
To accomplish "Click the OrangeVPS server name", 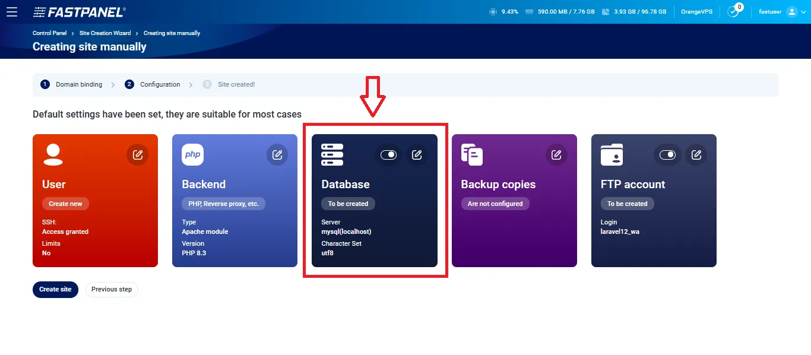I will pyautogui.click(x=696, y=11).
